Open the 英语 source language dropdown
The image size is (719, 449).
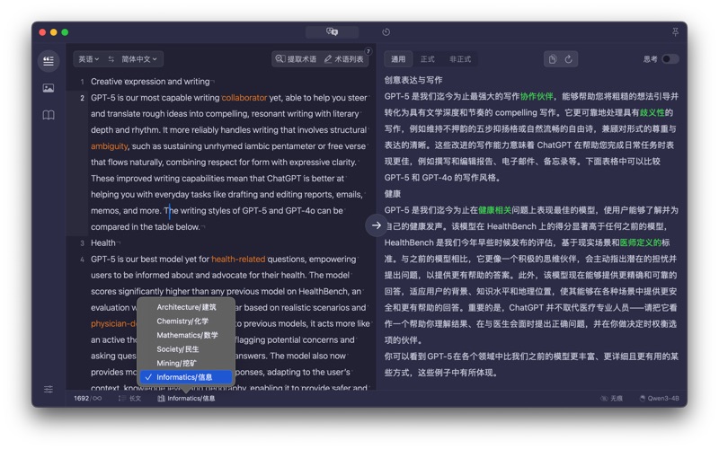point(88,59)
